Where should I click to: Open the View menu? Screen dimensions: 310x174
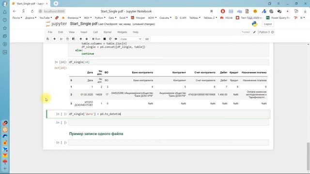(x=72, y=32)
